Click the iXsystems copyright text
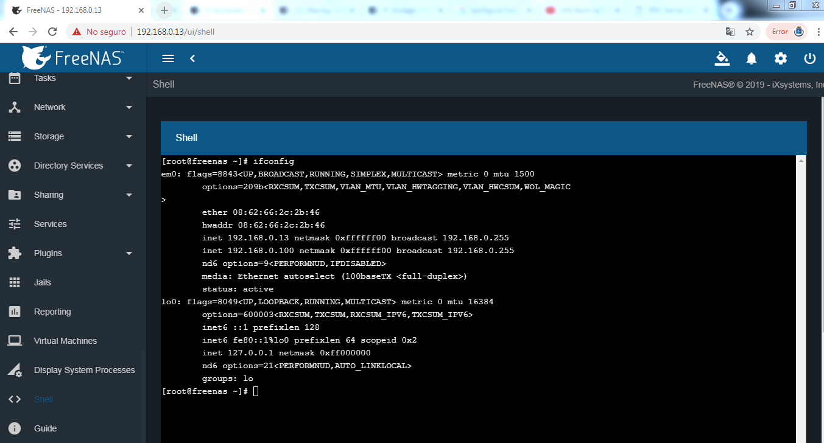Viewport: 824px width, 443px height. pyautogui.click(x=758, y=85)
